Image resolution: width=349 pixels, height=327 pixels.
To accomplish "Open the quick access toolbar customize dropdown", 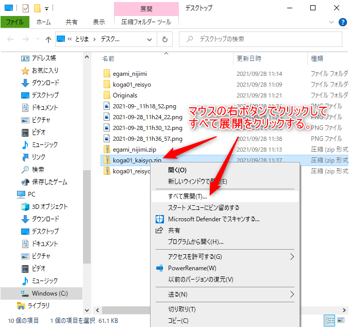I will point(46,9).
